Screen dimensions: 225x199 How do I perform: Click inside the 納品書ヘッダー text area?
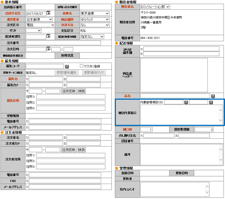point(174,75)
